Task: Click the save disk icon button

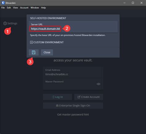Action: pyautogui.click(x=34, y=52)
